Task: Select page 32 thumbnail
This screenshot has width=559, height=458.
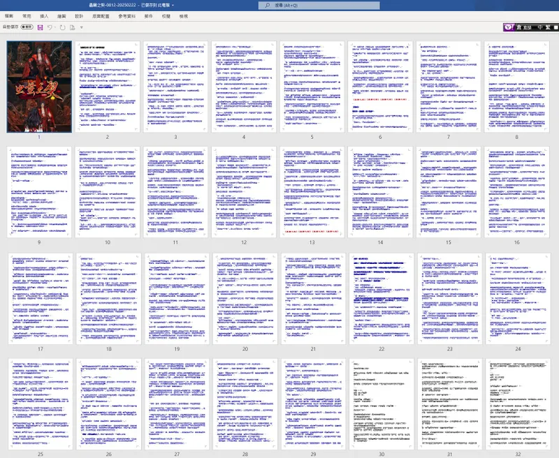Action: [518, 404]
